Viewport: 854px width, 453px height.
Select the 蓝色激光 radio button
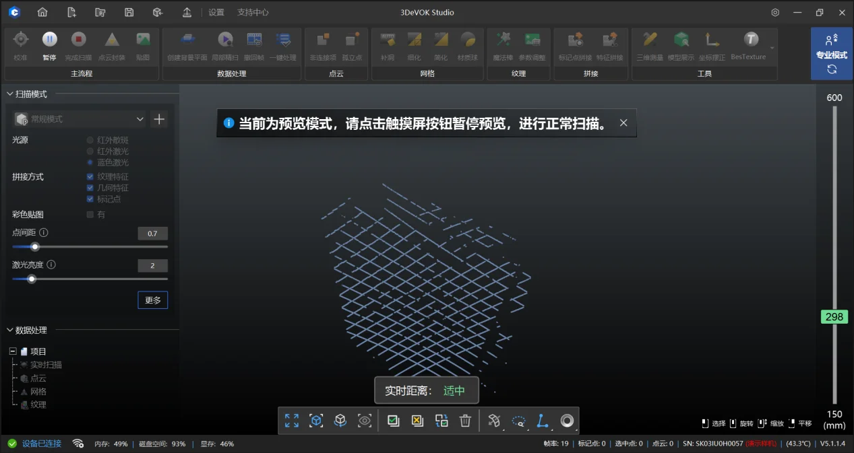90,162
